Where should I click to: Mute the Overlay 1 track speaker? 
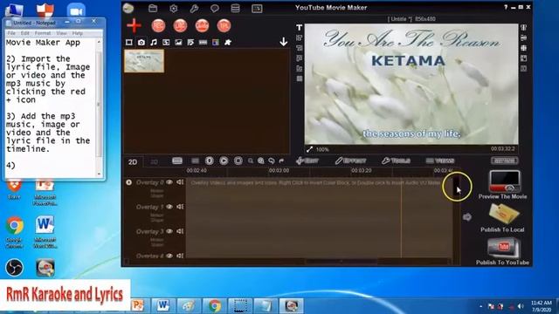pos(180,207)
